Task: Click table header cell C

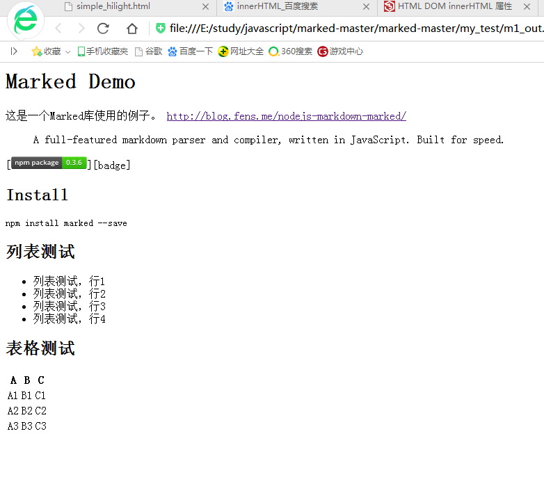Action: pos(41,380)
